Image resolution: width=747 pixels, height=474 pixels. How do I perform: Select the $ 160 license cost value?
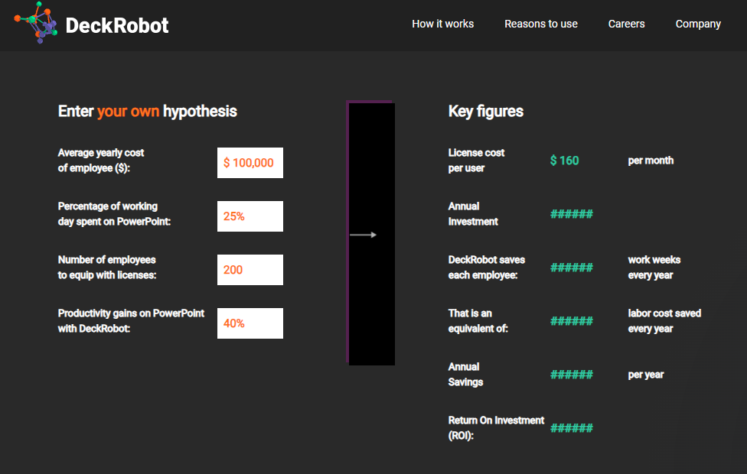pyautogui.click(x=565, y=161)
